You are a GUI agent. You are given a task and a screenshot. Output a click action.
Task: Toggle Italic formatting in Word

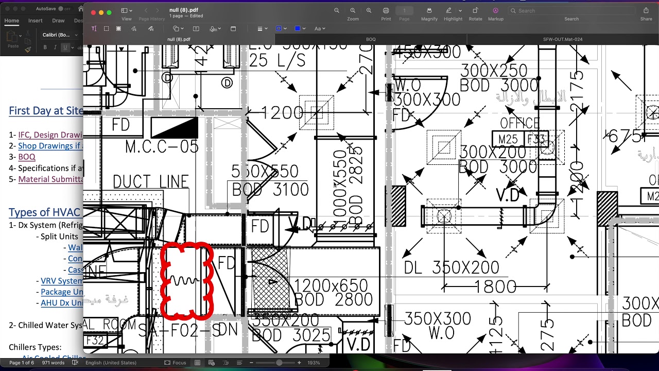[x=55, y=47]
